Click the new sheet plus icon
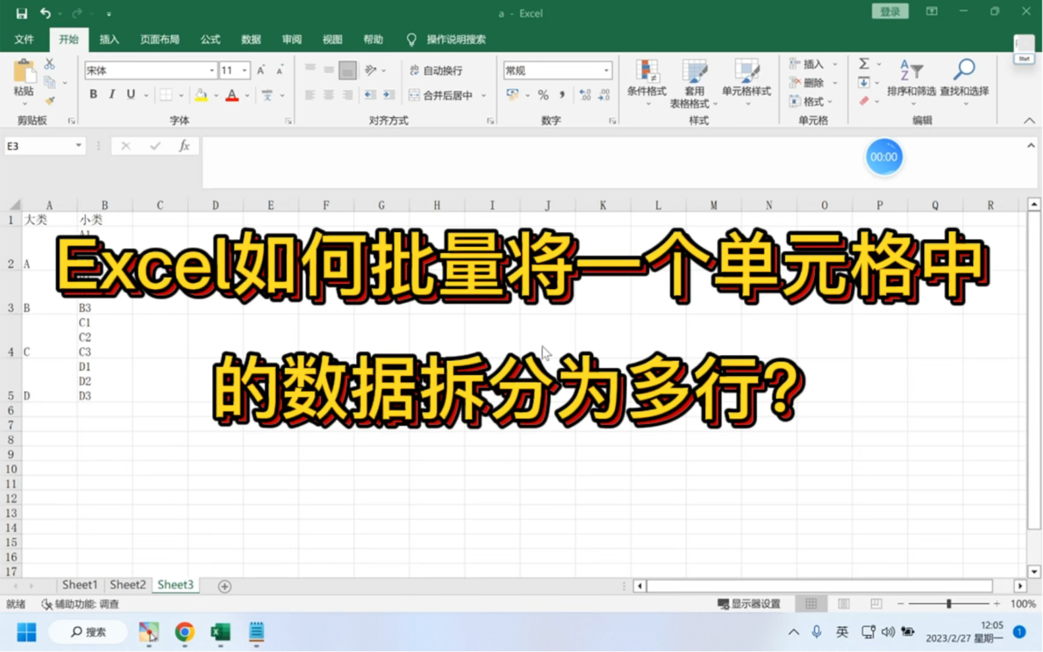Image resolution: width=1043 pixels, height=652 pixels. 225,586
